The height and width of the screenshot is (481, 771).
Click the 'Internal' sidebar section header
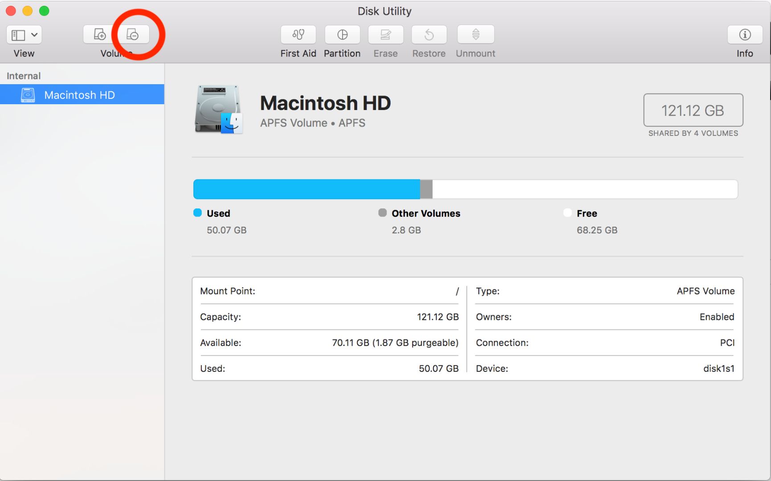pos(24,76)
